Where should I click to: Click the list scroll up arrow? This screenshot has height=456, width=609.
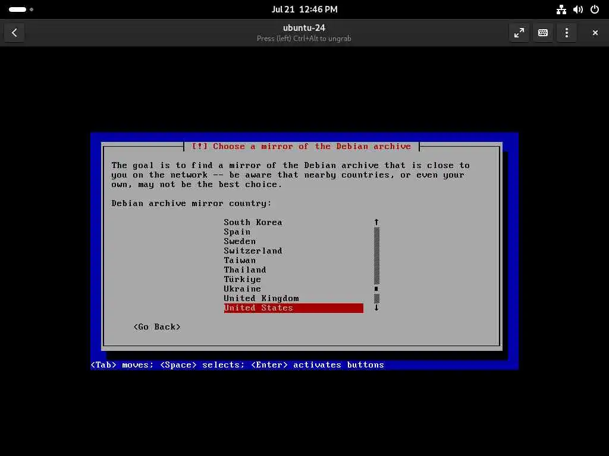376,222
